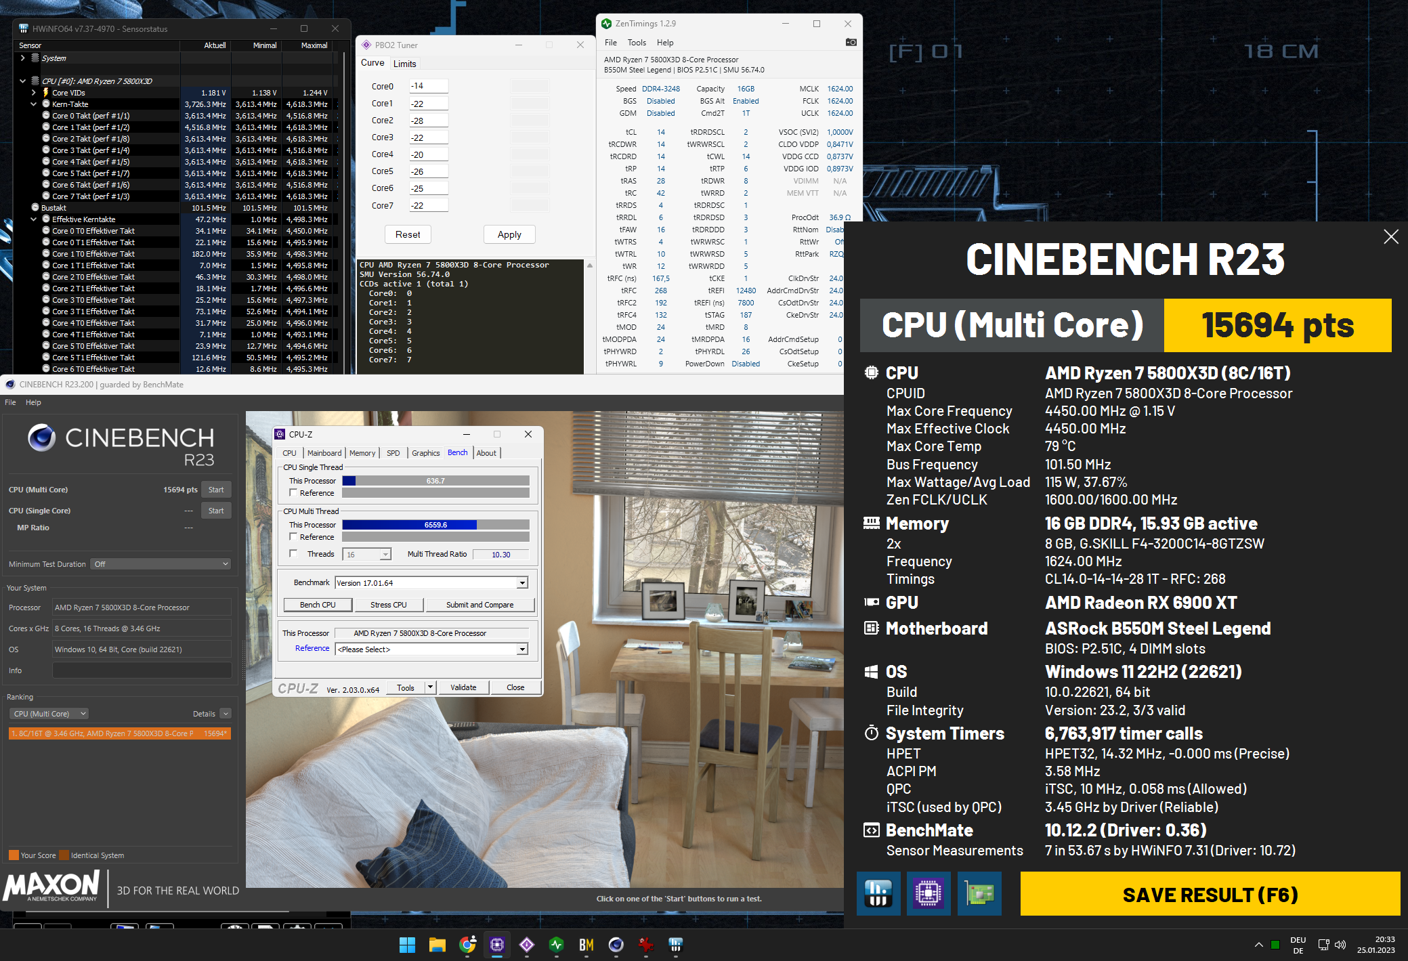Click Apply in PBO2 Tuner

509,234
